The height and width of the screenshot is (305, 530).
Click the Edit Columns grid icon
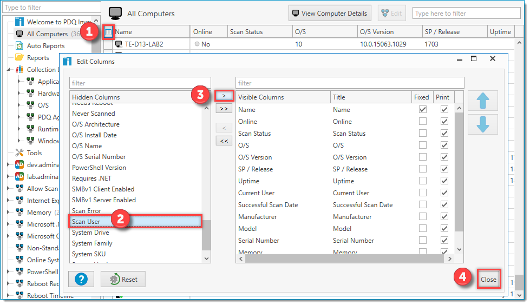pyautogui.click(x=108, y=32)
